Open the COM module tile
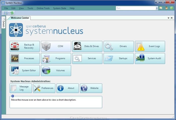This screenshot has width=176, height=120. [56, 46]
